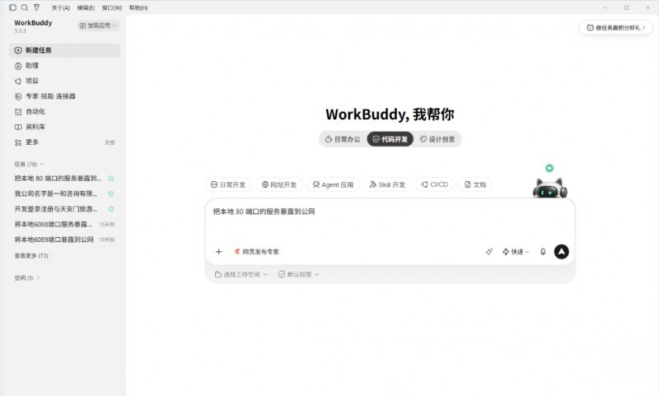
Task: Switch to the 日常办公 tab
Action: click(343, 139)
